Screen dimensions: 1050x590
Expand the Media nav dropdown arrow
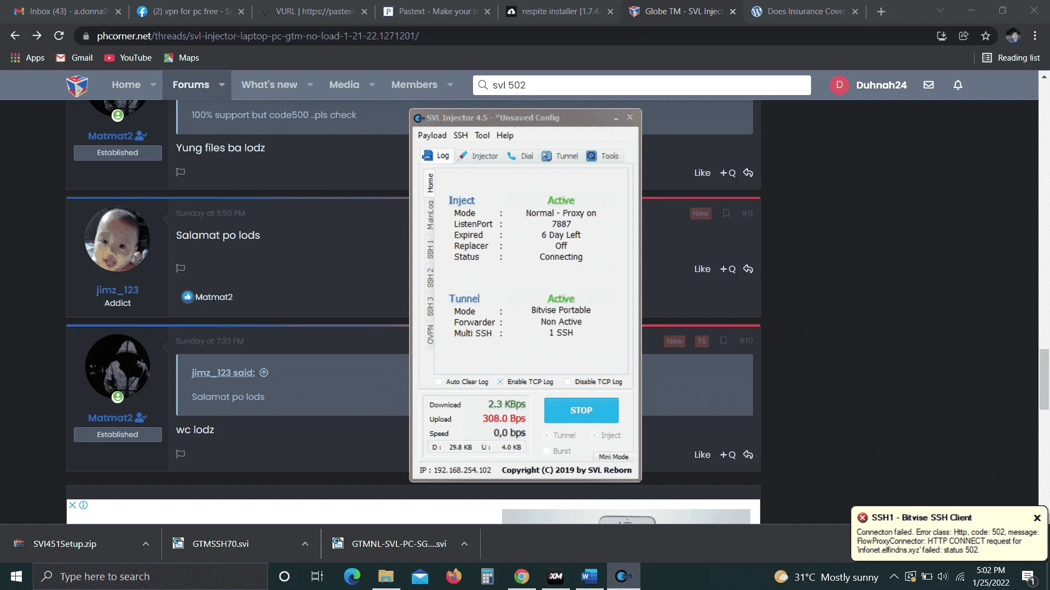(372, 85)
